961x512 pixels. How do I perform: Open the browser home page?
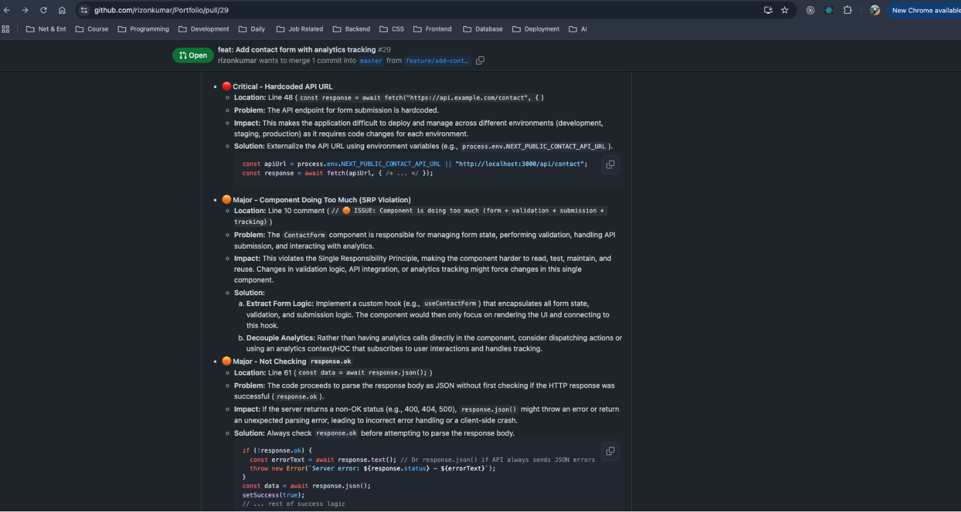click(62, 10)
